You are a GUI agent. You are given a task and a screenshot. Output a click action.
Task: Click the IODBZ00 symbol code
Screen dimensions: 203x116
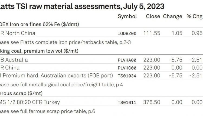127,33
